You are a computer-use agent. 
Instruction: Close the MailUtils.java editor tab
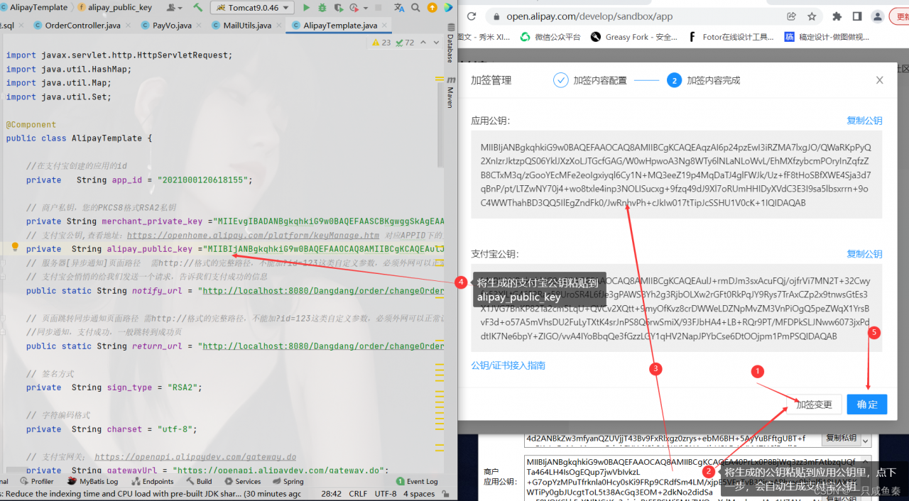[x=279, y=26]
